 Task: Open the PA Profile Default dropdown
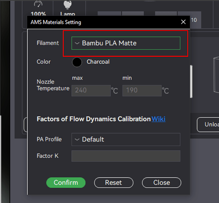pyautogui.click(x=126, y=139)
